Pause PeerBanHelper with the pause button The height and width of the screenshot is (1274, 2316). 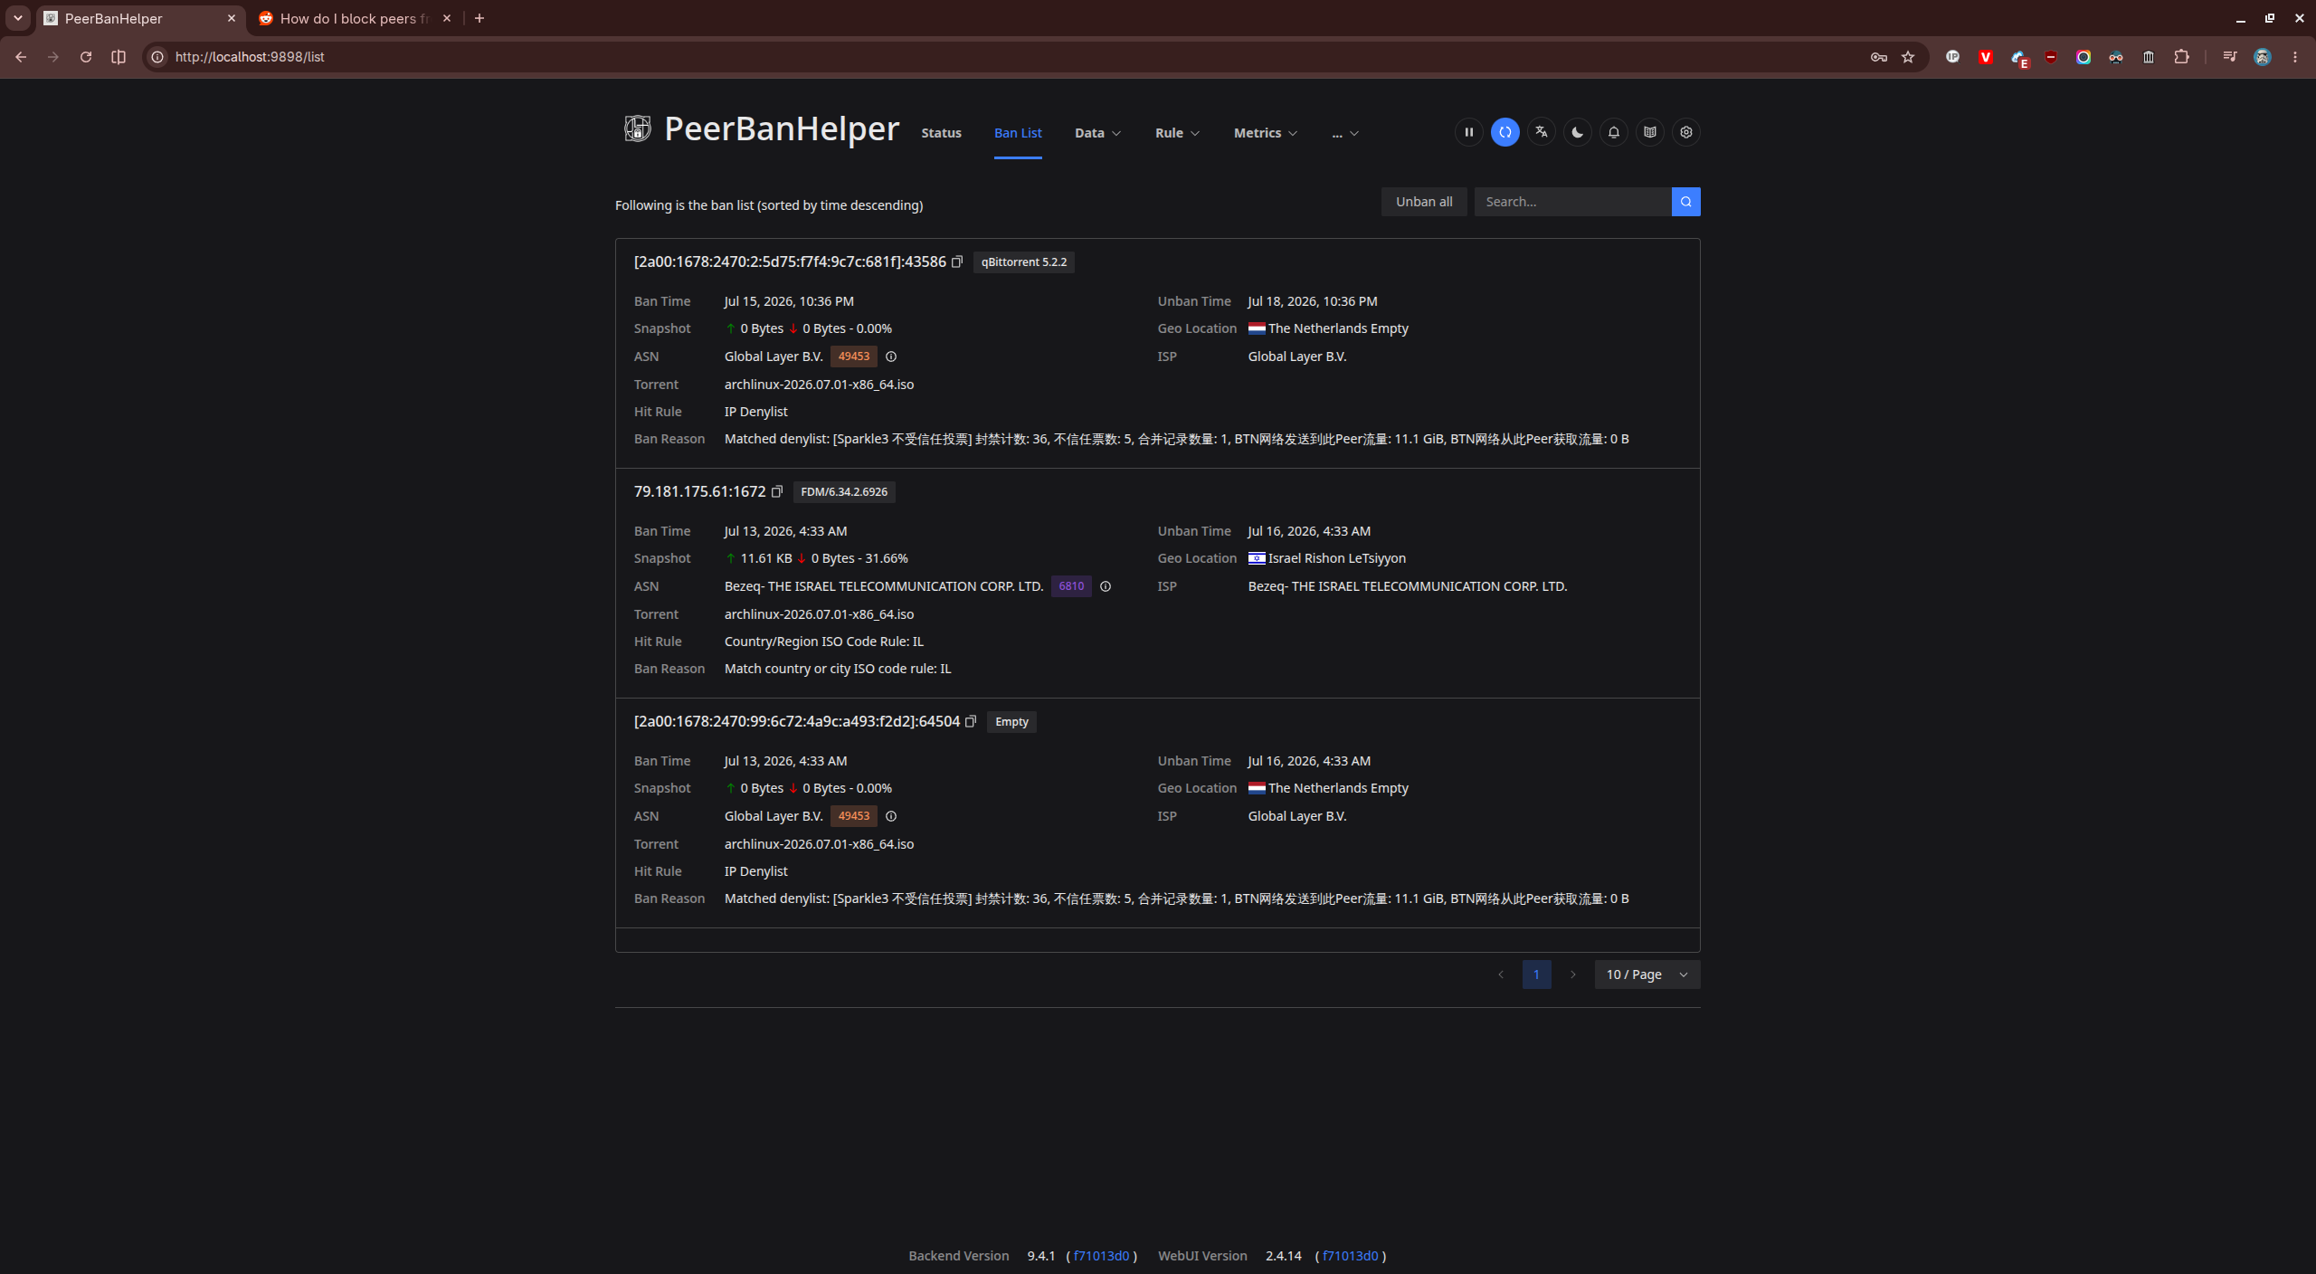point(1468,132)
